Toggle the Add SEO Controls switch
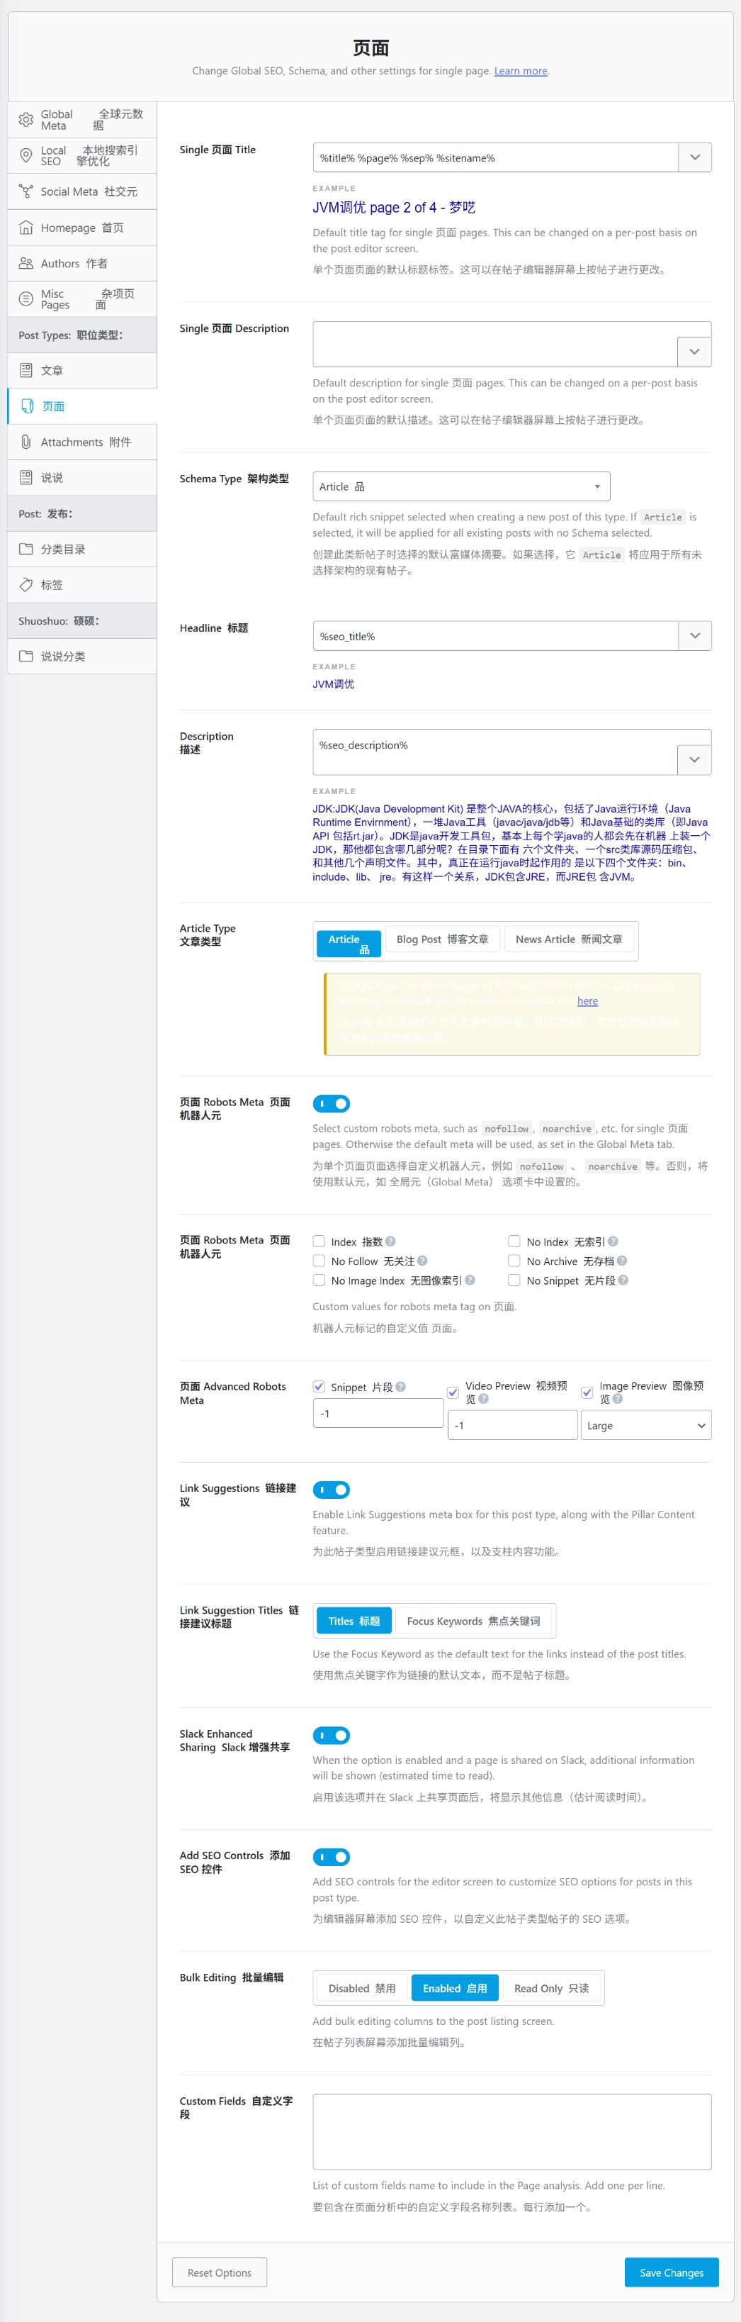Viewport: 741px width, 2322px height. [x=332, y=1857]
